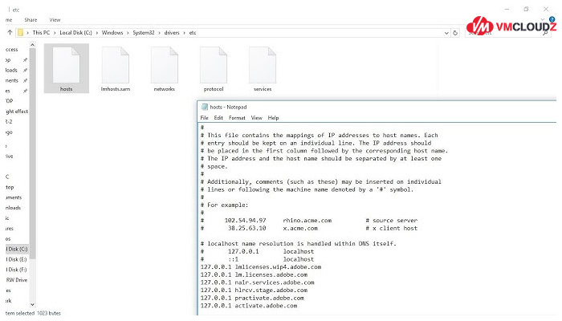Click '1023 bytes' in status bar
Image resolution: width=562 pixels, height=321 pixels.
coord(49,313)
